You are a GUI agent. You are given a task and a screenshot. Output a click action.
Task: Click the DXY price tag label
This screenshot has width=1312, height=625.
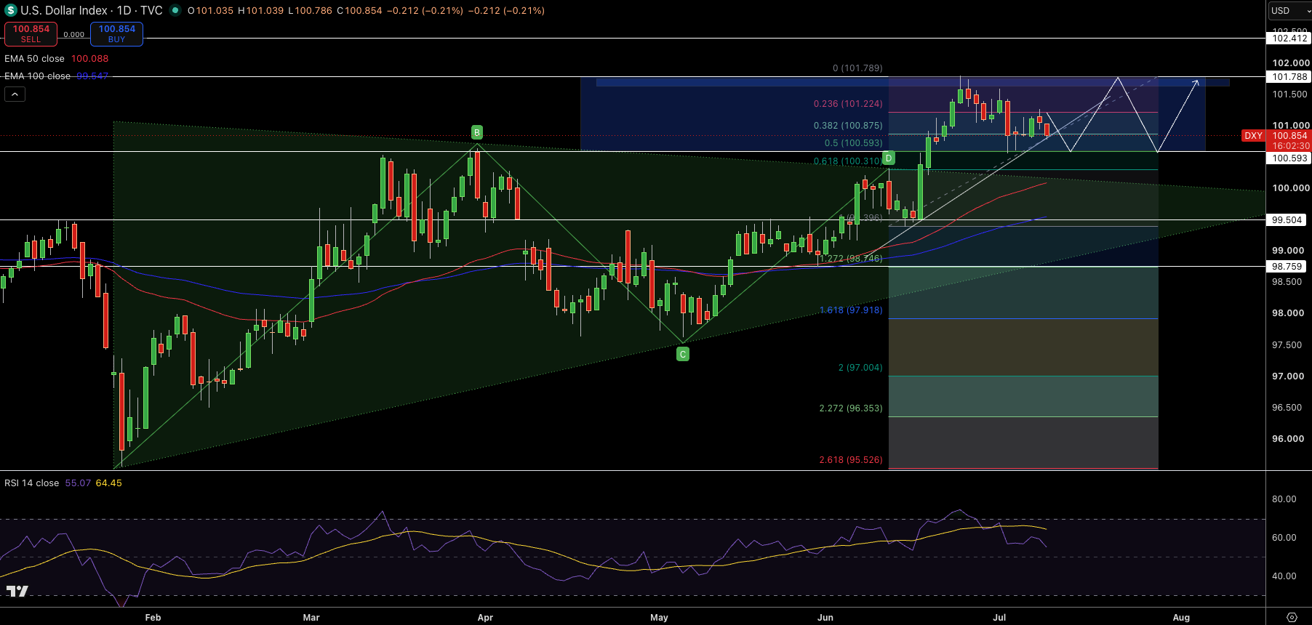tap(1254, 136)
